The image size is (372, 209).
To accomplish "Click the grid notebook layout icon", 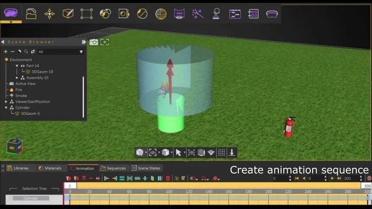I will (x=253, y=13).
